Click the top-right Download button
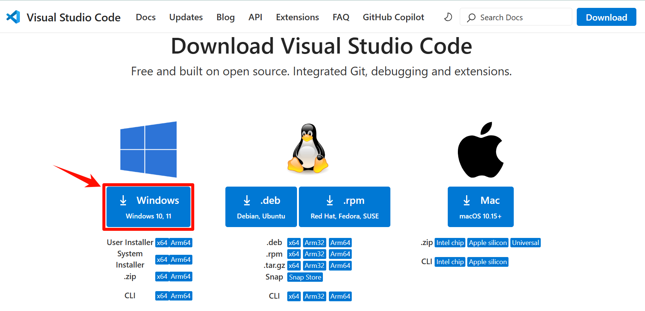This screenshot has width=645, height=311. [x=606, y=17]
